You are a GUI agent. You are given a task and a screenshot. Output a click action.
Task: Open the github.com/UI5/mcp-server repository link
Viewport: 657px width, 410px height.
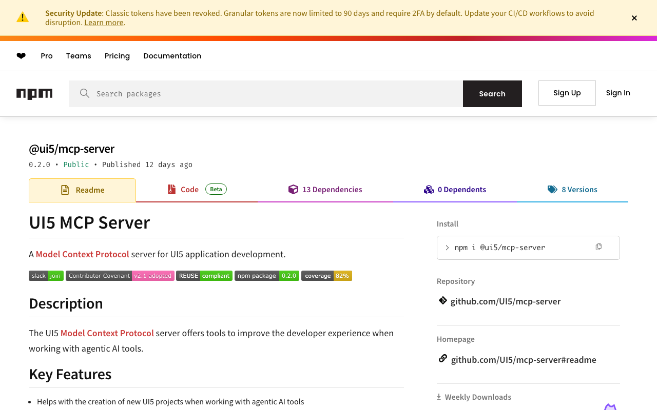(506, 301)
